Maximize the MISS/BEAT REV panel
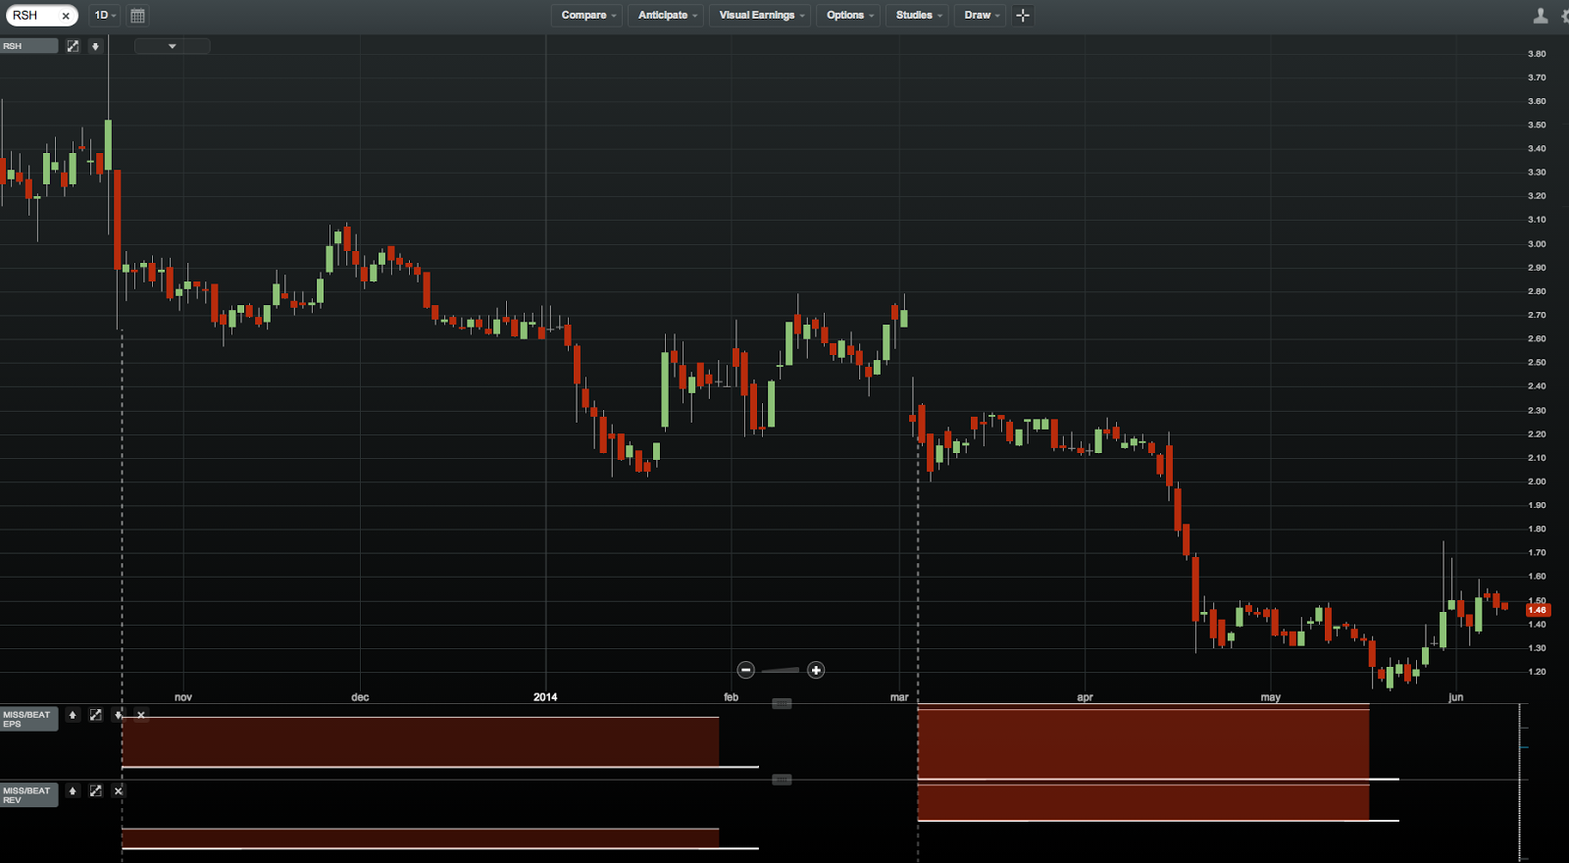Screen dimensions: 1569x863 click(95, 790)
